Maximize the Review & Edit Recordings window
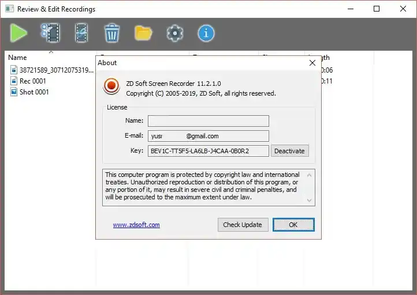417x295 pixels. point(377,9)
